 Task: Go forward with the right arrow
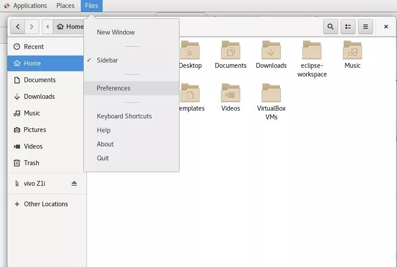tap(31, 27)
